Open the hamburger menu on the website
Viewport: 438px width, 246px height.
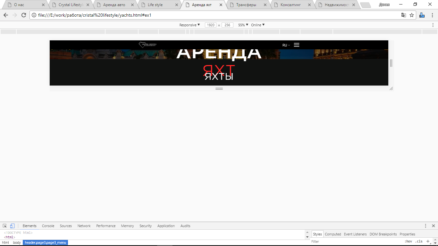(297, 45)
